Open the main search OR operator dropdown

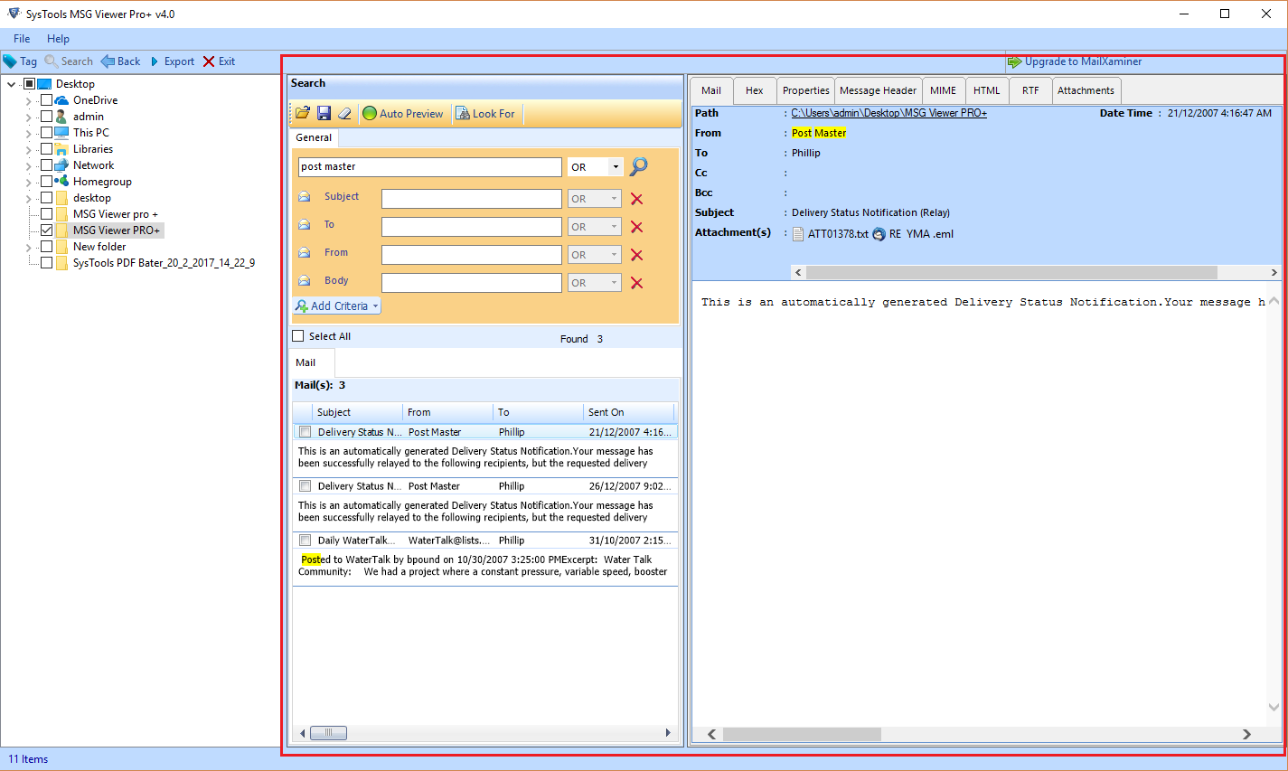616,167
